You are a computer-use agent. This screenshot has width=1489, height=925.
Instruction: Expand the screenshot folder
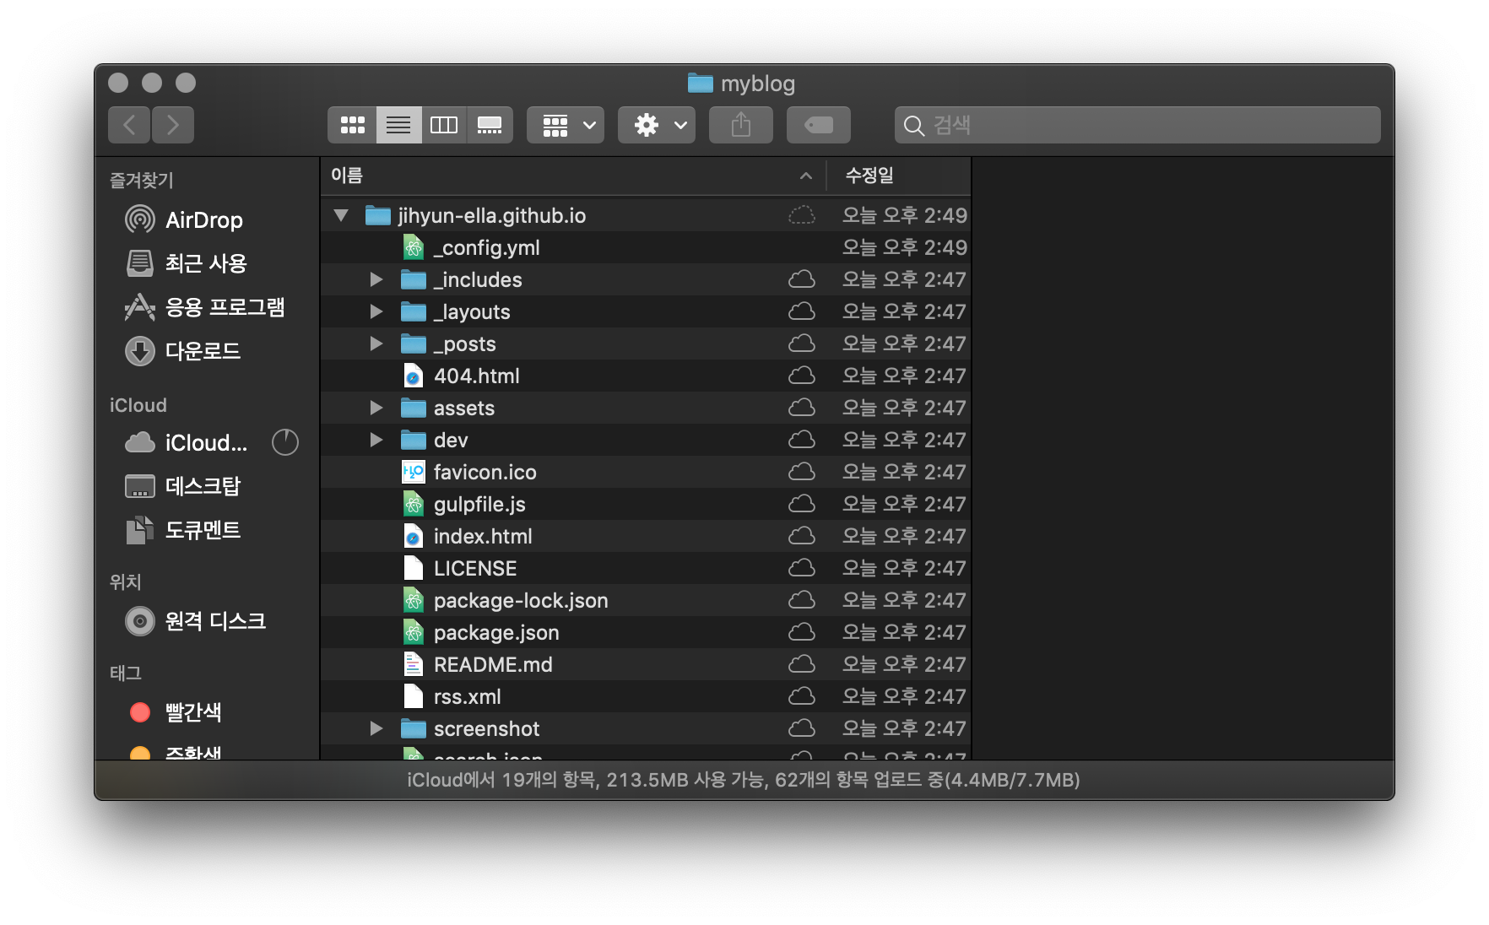coord(376,728)
